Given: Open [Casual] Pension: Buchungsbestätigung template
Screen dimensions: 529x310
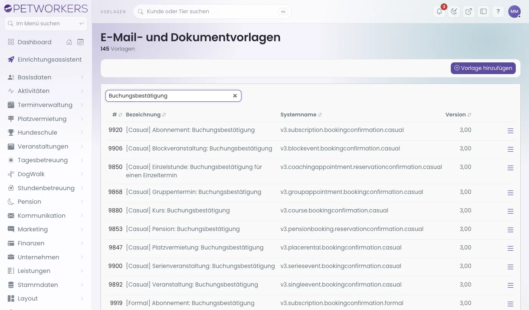Looking at the screenshot, I should [x=183, y=229].
